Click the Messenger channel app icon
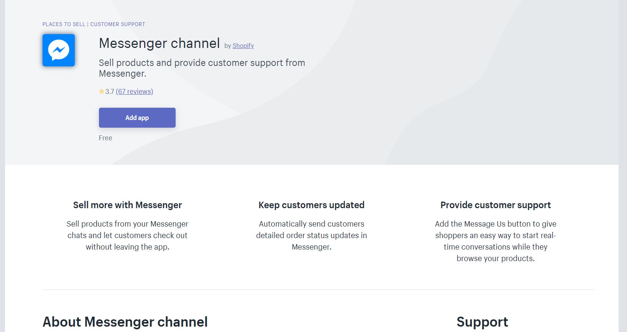The height and width of the screenshot is (332, 627). tap(59, 50)
